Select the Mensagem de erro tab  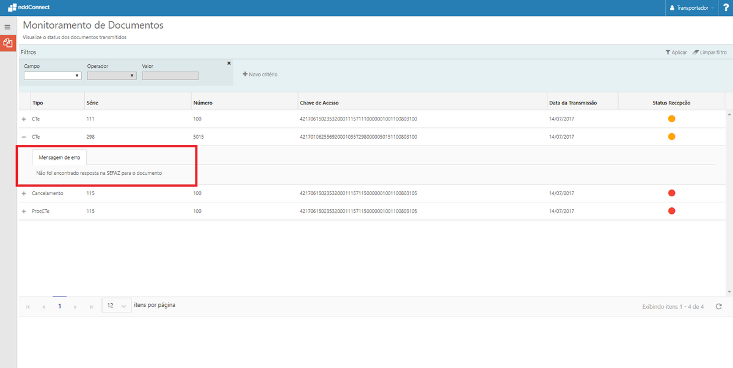59,157
